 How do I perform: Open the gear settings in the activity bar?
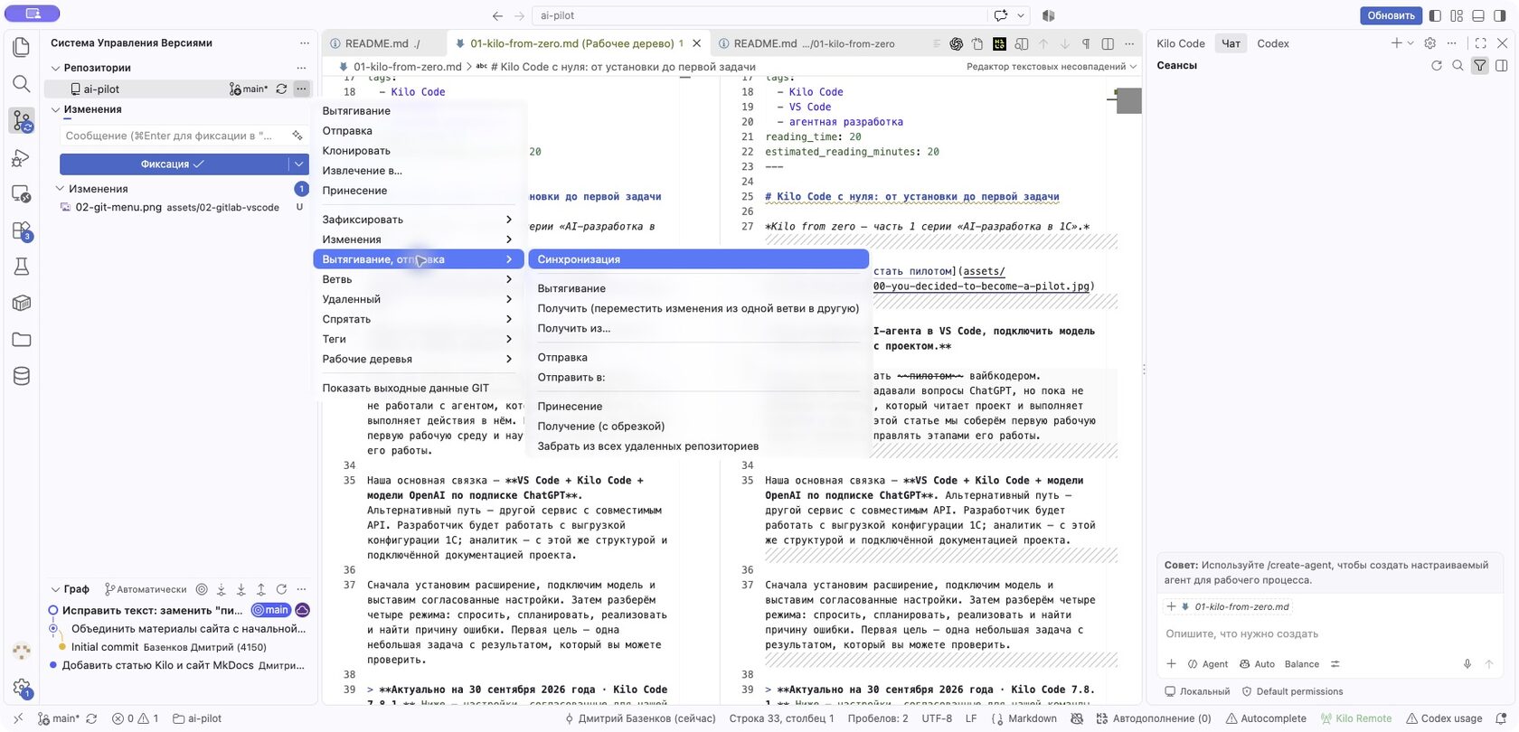tap(22, 689)
